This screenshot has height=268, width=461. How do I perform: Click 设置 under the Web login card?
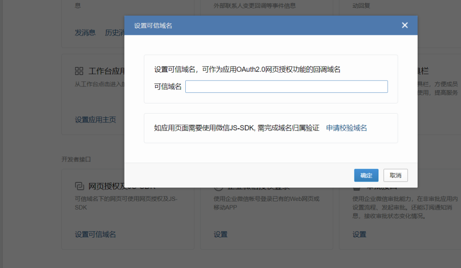pyautogui.click(x=220, y=234)
